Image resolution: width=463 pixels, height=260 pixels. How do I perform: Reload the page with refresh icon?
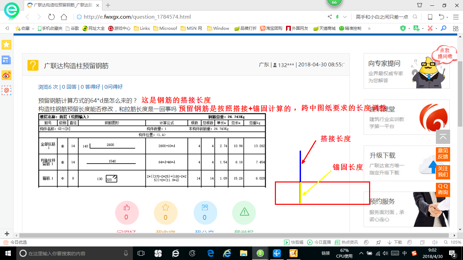(52, 17)
